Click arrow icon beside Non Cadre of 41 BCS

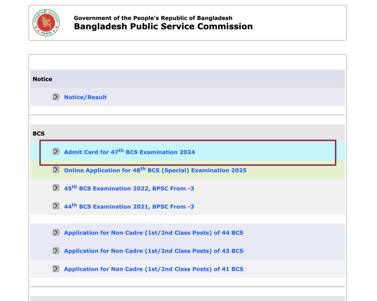coord(56,269)
